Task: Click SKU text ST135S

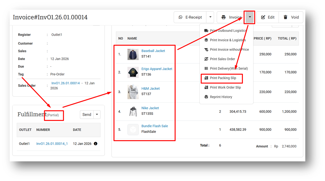Action: coord(147,114)
